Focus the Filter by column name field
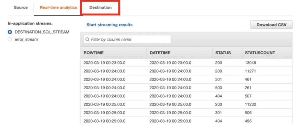 click(x=127, y=39)
